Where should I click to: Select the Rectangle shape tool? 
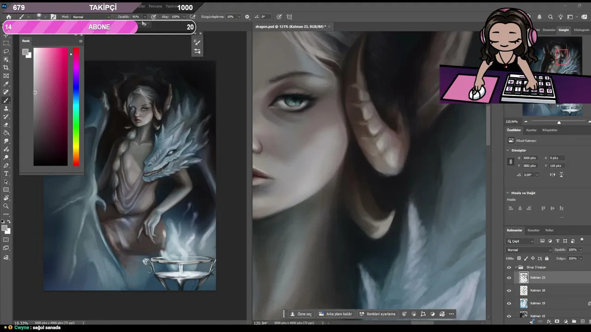(6, 190)
